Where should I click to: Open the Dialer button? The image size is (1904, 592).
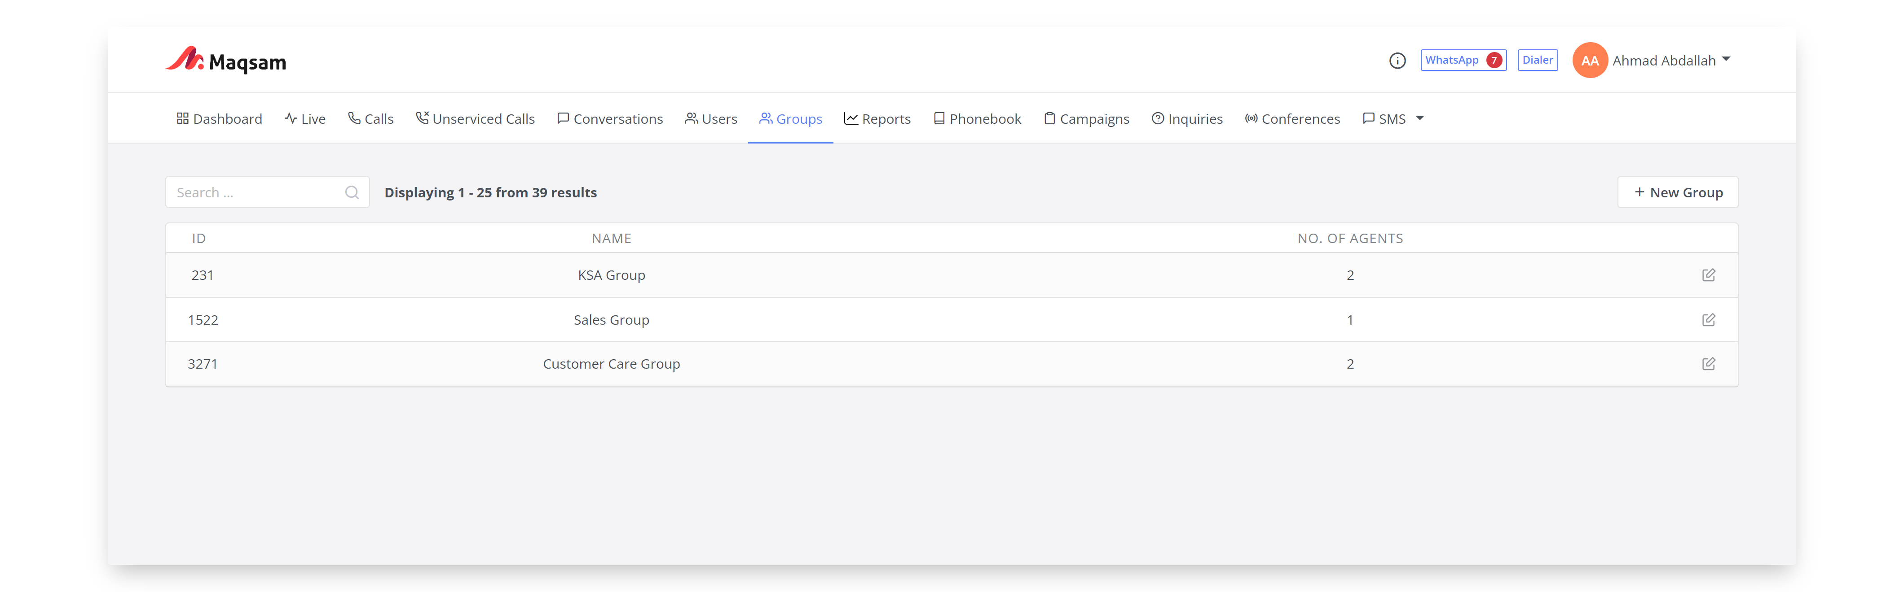(x=1537, y=61)
